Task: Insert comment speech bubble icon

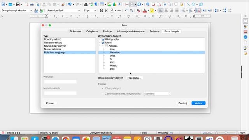Action: (x=176, y=4)
